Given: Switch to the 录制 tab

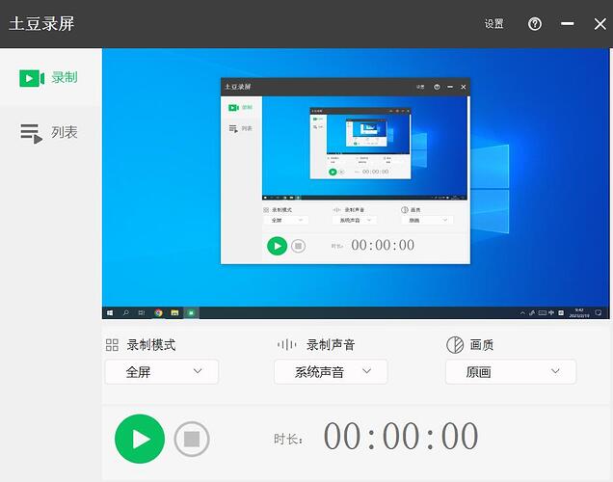Looking at the screenshot, I should pos(51,77).
